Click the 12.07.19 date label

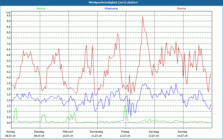point(125,136)
